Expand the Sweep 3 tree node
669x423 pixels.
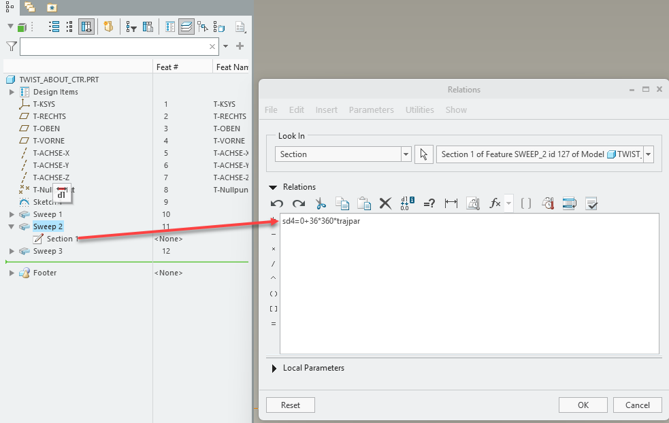coord(12,251)
